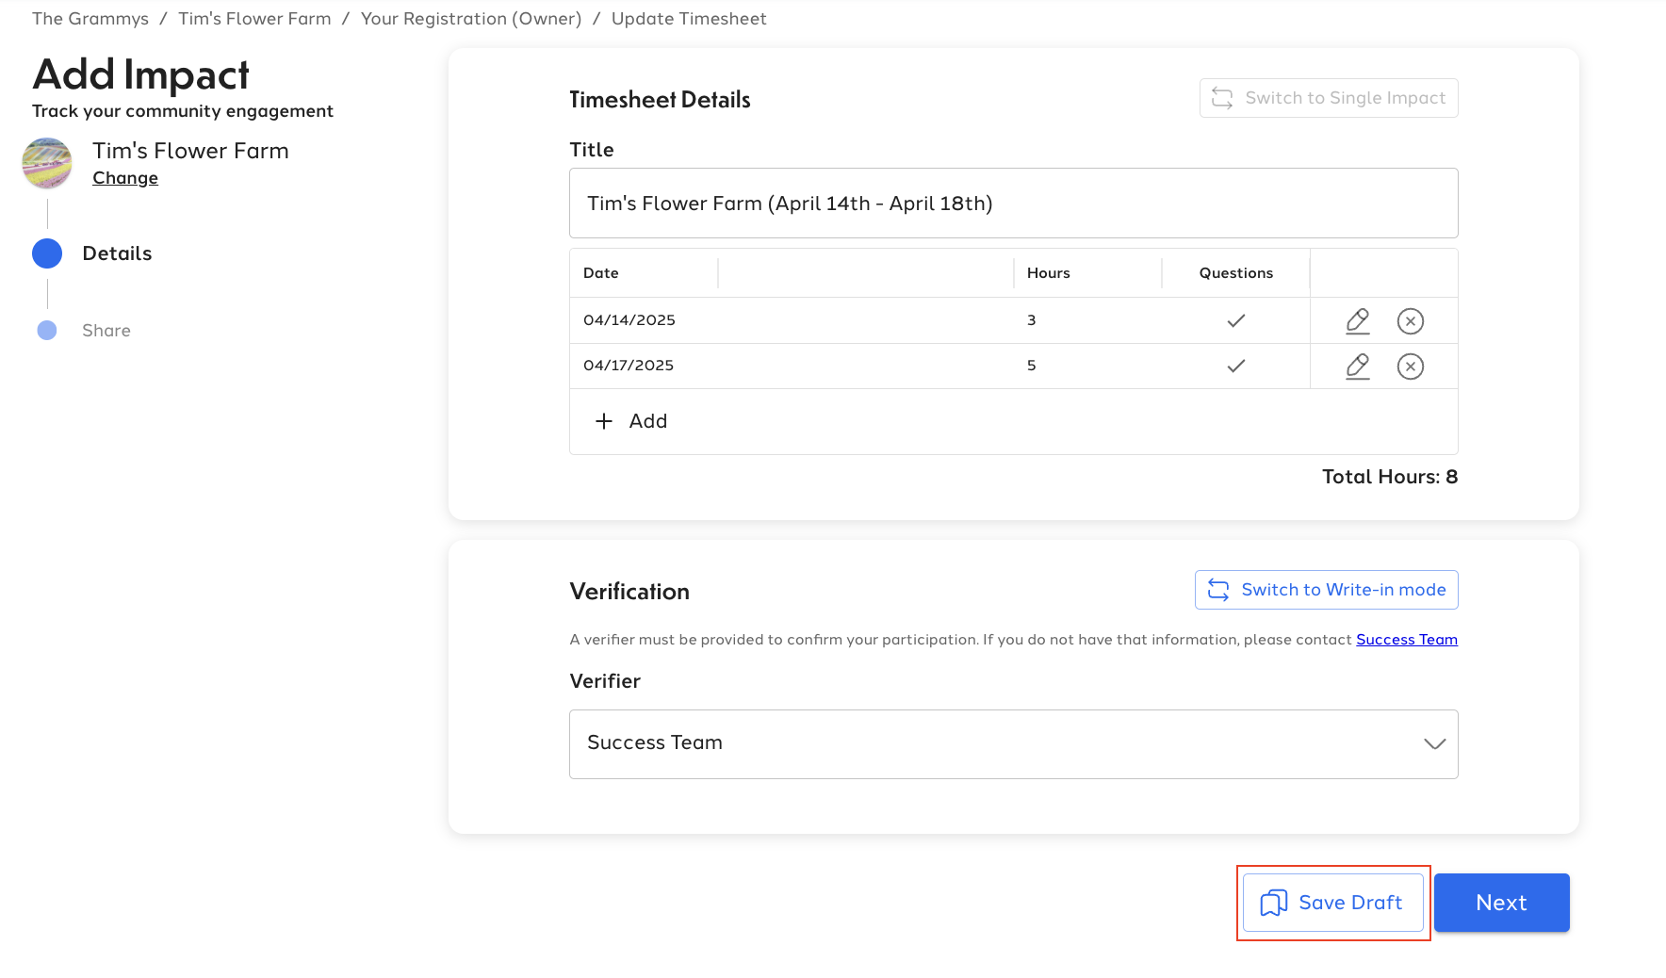Click the Details step blue circle

(47, 253)
